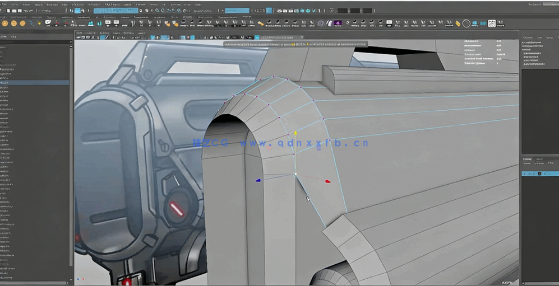Viewport: 559px width, 286px height.
Task: Open the blue highlighted dropdown in status line
Action: click(x=116, y=11)
